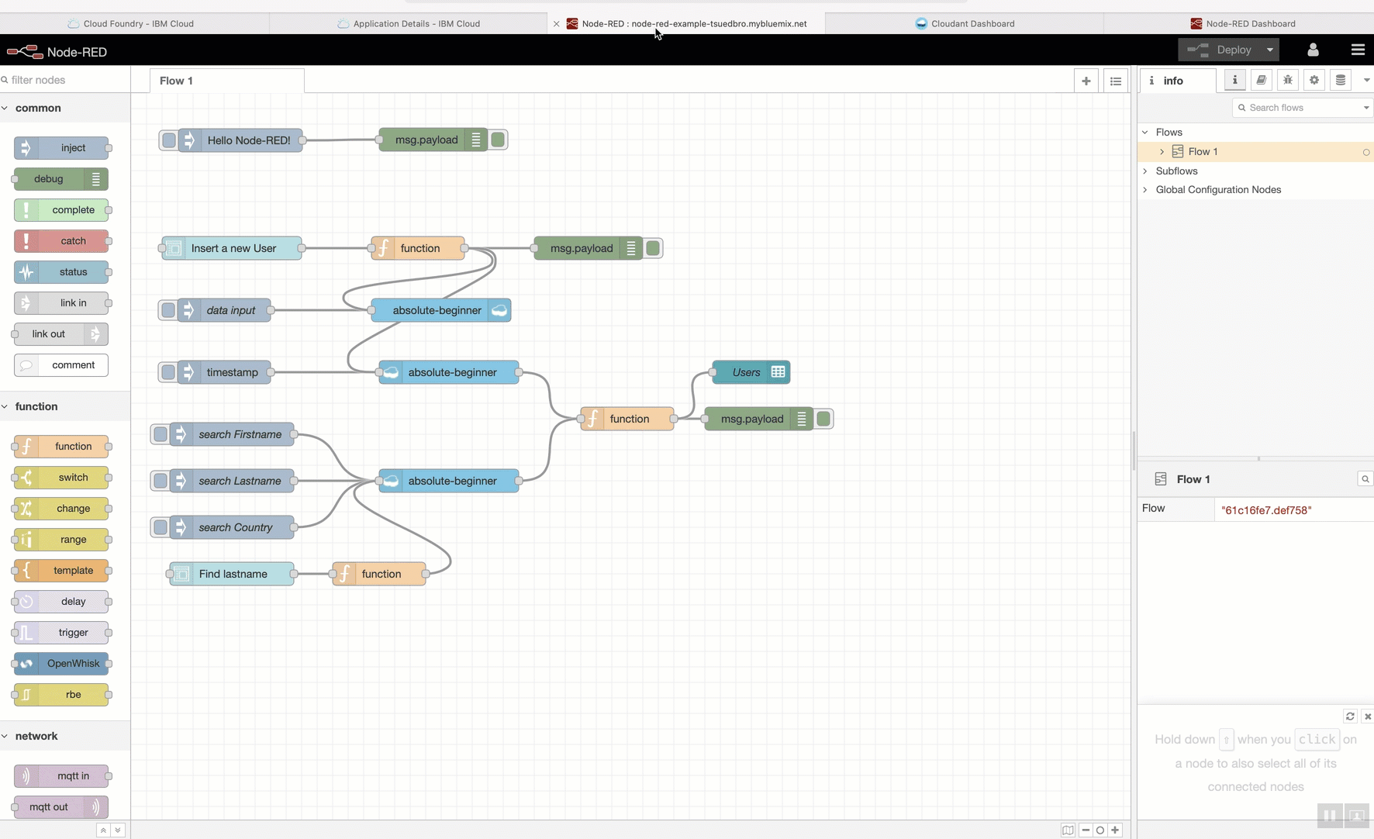
Task: Switch to Cloud Foundry - IBM Cloud tab
Action: click(134, 23)
